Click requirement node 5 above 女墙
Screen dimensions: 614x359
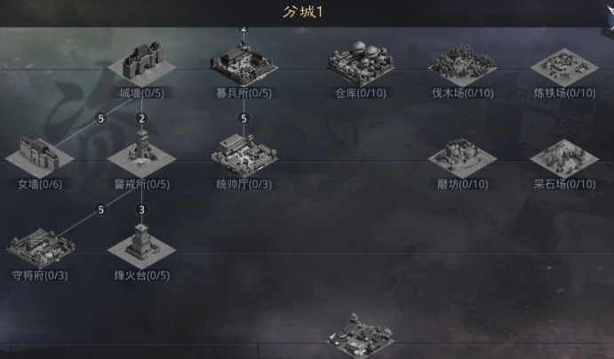(x=101, y=118)
